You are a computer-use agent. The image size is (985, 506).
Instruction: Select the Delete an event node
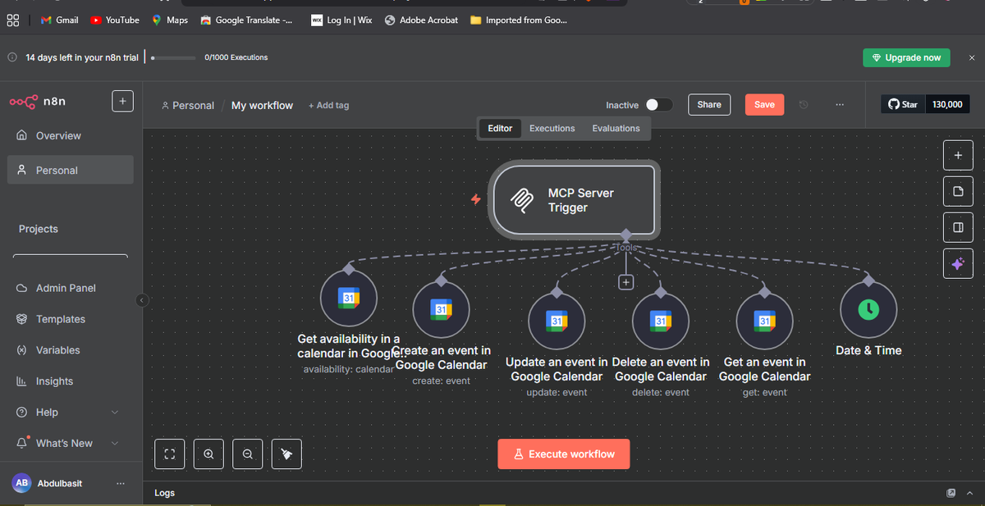(660, 321)
